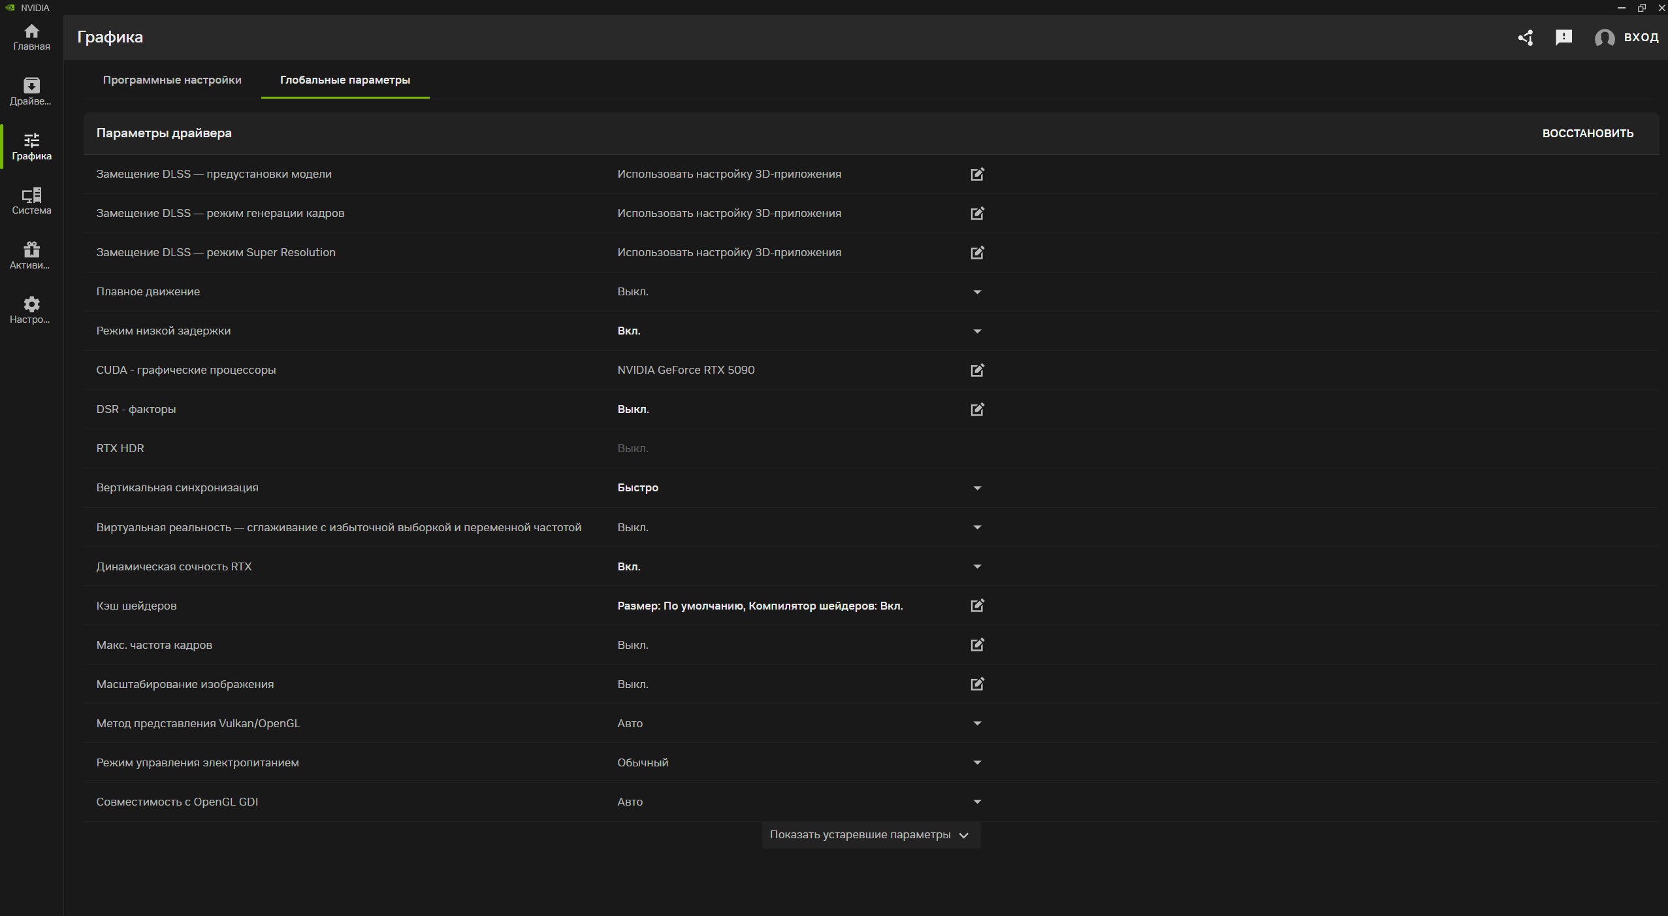Open Система sidebar section
1668x916 pixels.
pos(31,201)
